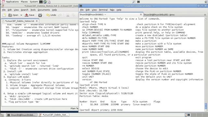Click the Print icon in gedit toolbar
208x117 pixels.
tap(40, 15)
